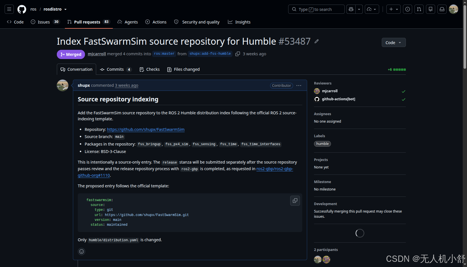Open the FastSwarmSim repository link
This screenshot has height=267, width=467.
tap(146, 129)
